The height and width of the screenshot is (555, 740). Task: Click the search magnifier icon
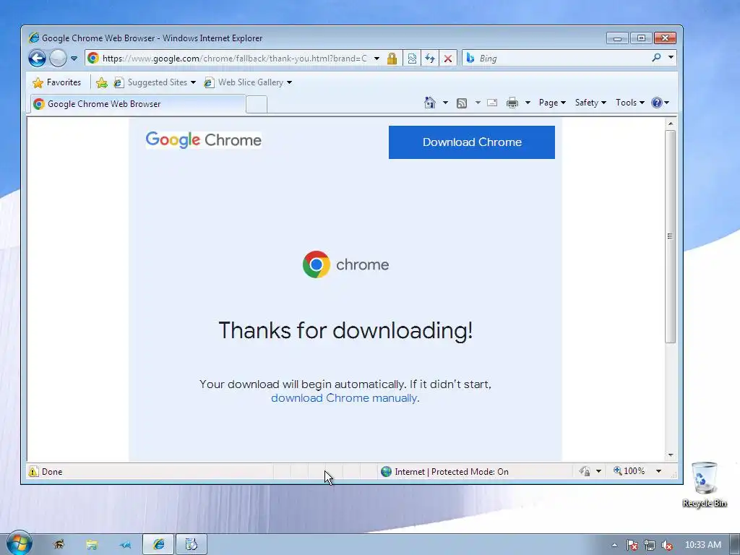tap(656, 58)
